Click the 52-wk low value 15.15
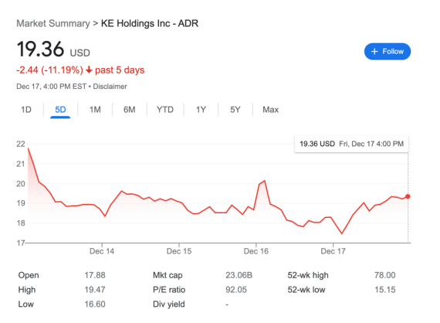Viewport: 440px width, 323px height. (384, 290)
